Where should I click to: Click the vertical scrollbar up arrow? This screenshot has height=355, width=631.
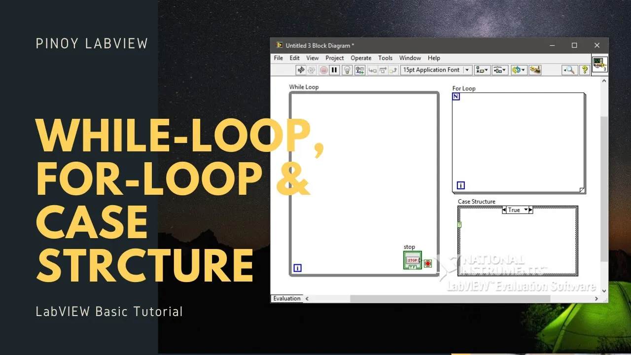click(604, 81)
